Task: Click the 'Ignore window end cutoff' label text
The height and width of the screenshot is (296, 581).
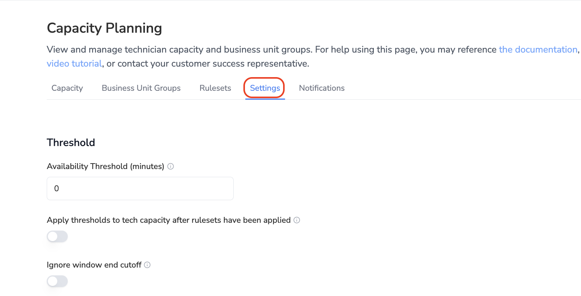Action: [x=94, y=265]
